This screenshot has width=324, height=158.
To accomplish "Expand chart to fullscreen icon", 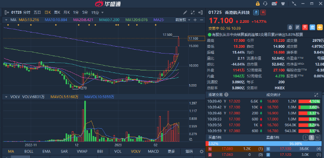I will [193, 13].
